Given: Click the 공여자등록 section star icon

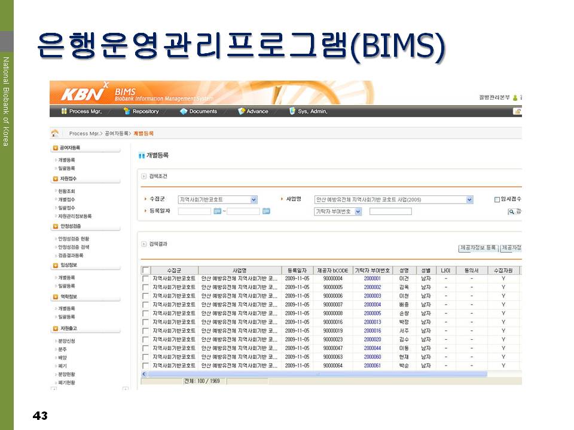Looking at the screenshot, I should pos(56,148).
